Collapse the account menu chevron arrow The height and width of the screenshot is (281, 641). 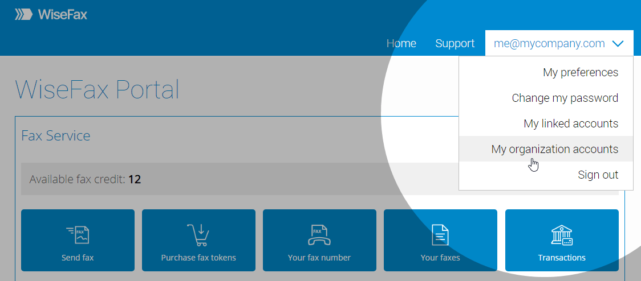click(x=618, y=43)
